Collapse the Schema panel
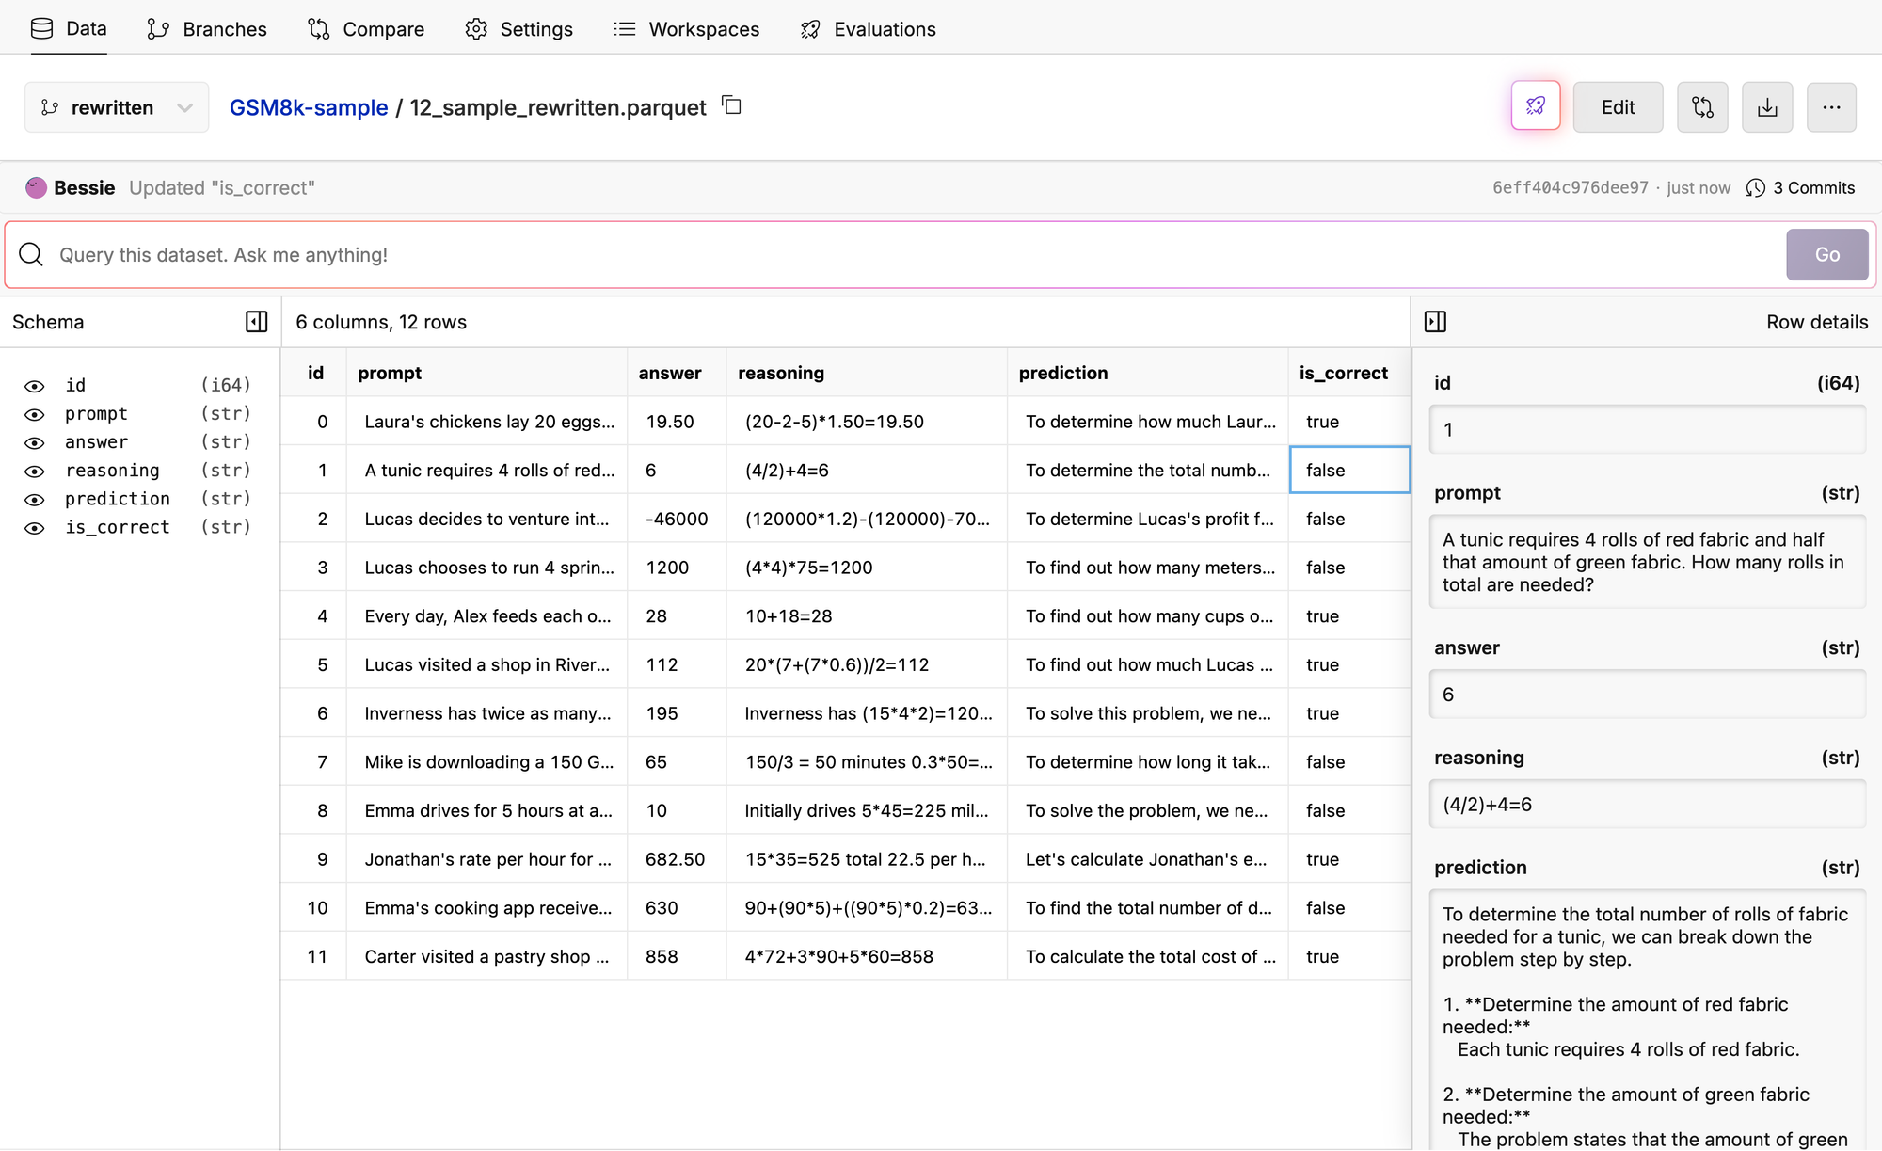The height and width of the screenshot is (1151, 1882). tap(256, 322)
